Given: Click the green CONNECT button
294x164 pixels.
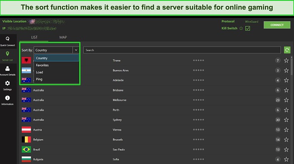Looking at the screenshot, I should click(277, 25).
